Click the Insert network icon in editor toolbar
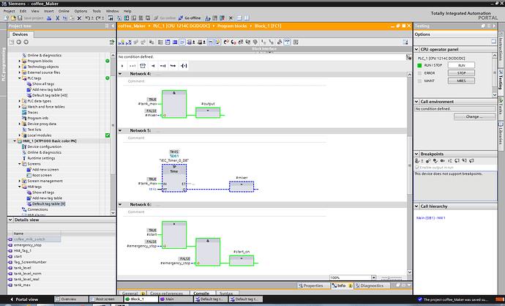505x306 pixels. [121, 42]
